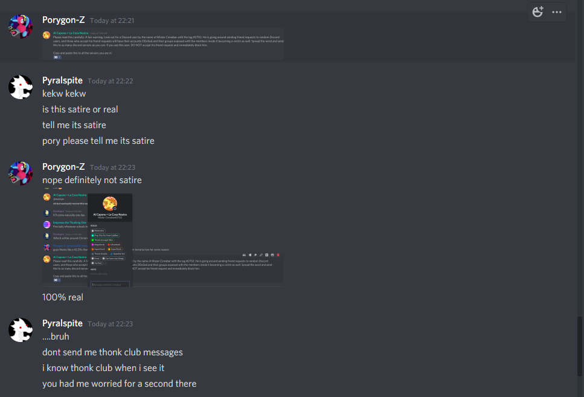Click message 'dont send me thonk club messages'
Image resolution: width=584 pixels, height=397 pixels.
[112, 352]
